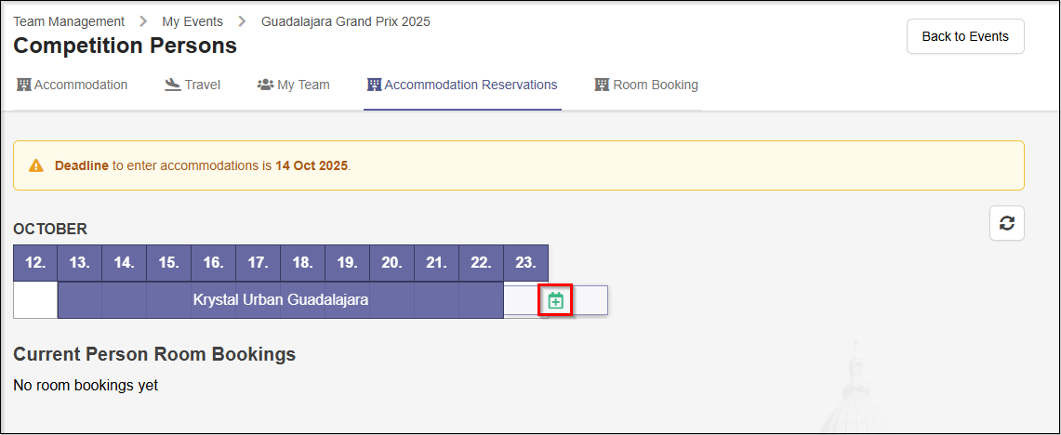
Task: Open the Travel tab
Action: tap(202, 85)
